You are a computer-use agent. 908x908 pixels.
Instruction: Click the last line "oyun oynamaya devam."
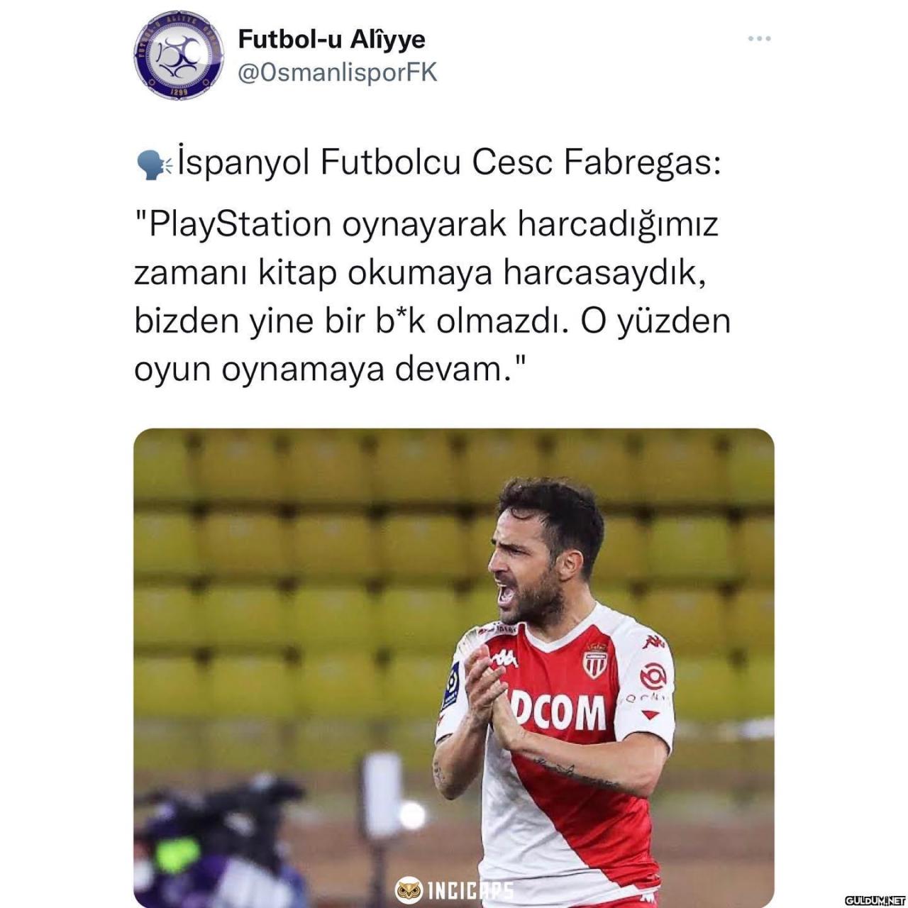pyautogui.click(x=330, y=370)
